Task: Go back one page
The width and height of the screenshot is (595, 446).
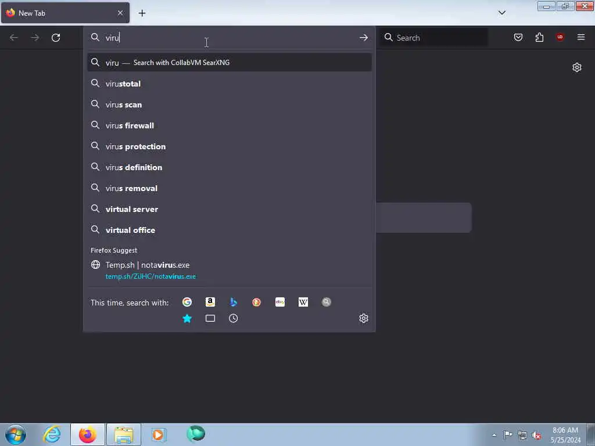Action: (x=14, y=38)
